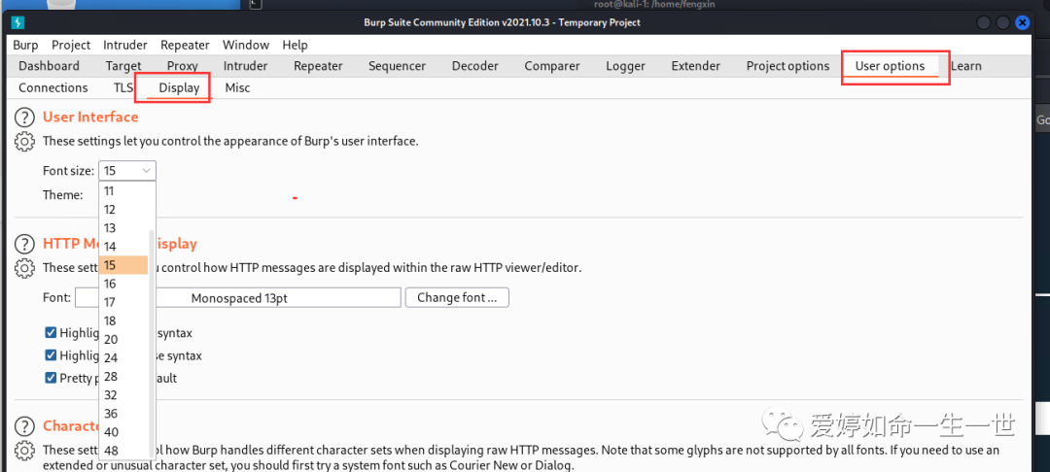The height and width of the screenshot is (472, 1050).
Task: Click the Monospaced 13pt font field
Action: tap(238, 297)
